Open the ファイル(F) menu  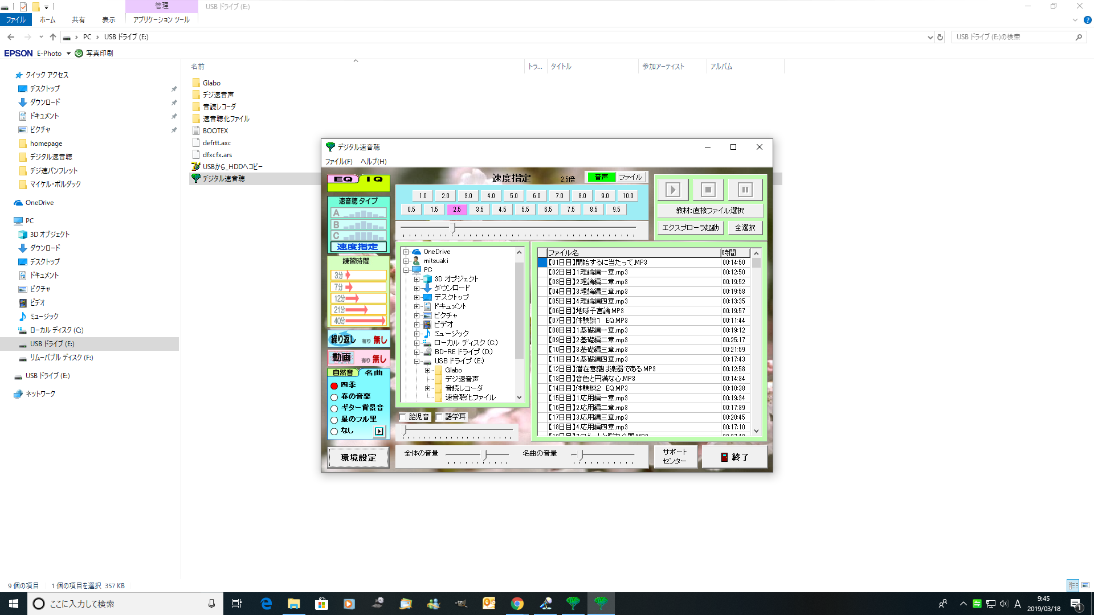point(338,162)
